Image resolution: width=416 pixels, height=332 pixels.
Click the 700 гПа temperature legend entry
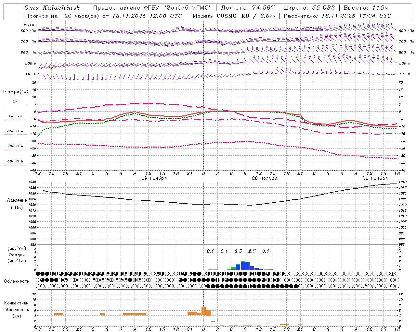coord(15,146)
